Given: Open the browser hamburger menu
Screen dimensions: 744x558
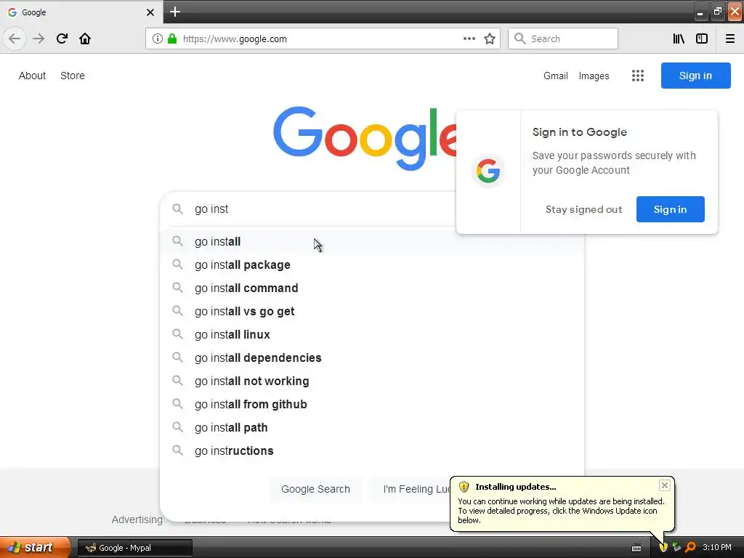Looking at the screenshot, I should click(729, 39).
